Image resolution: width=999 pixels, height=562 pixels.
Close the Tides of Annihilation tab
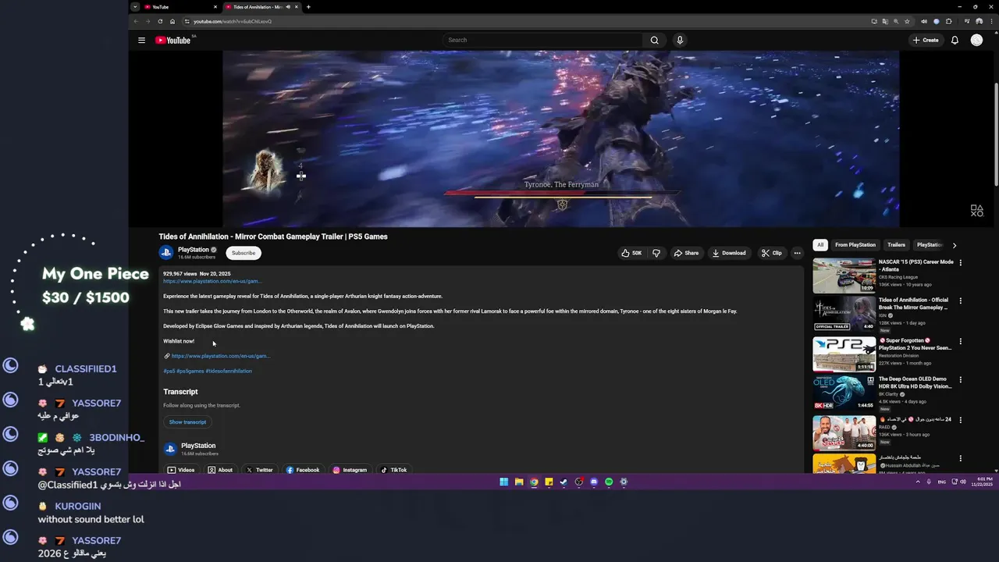[x=297, y=7]
